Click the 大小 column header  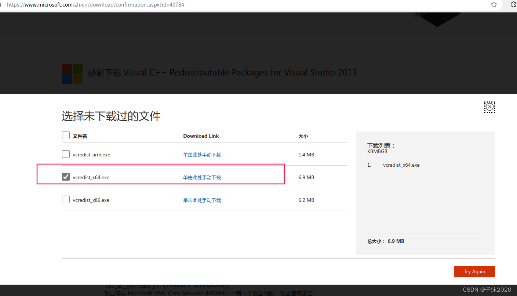[303, 136]
